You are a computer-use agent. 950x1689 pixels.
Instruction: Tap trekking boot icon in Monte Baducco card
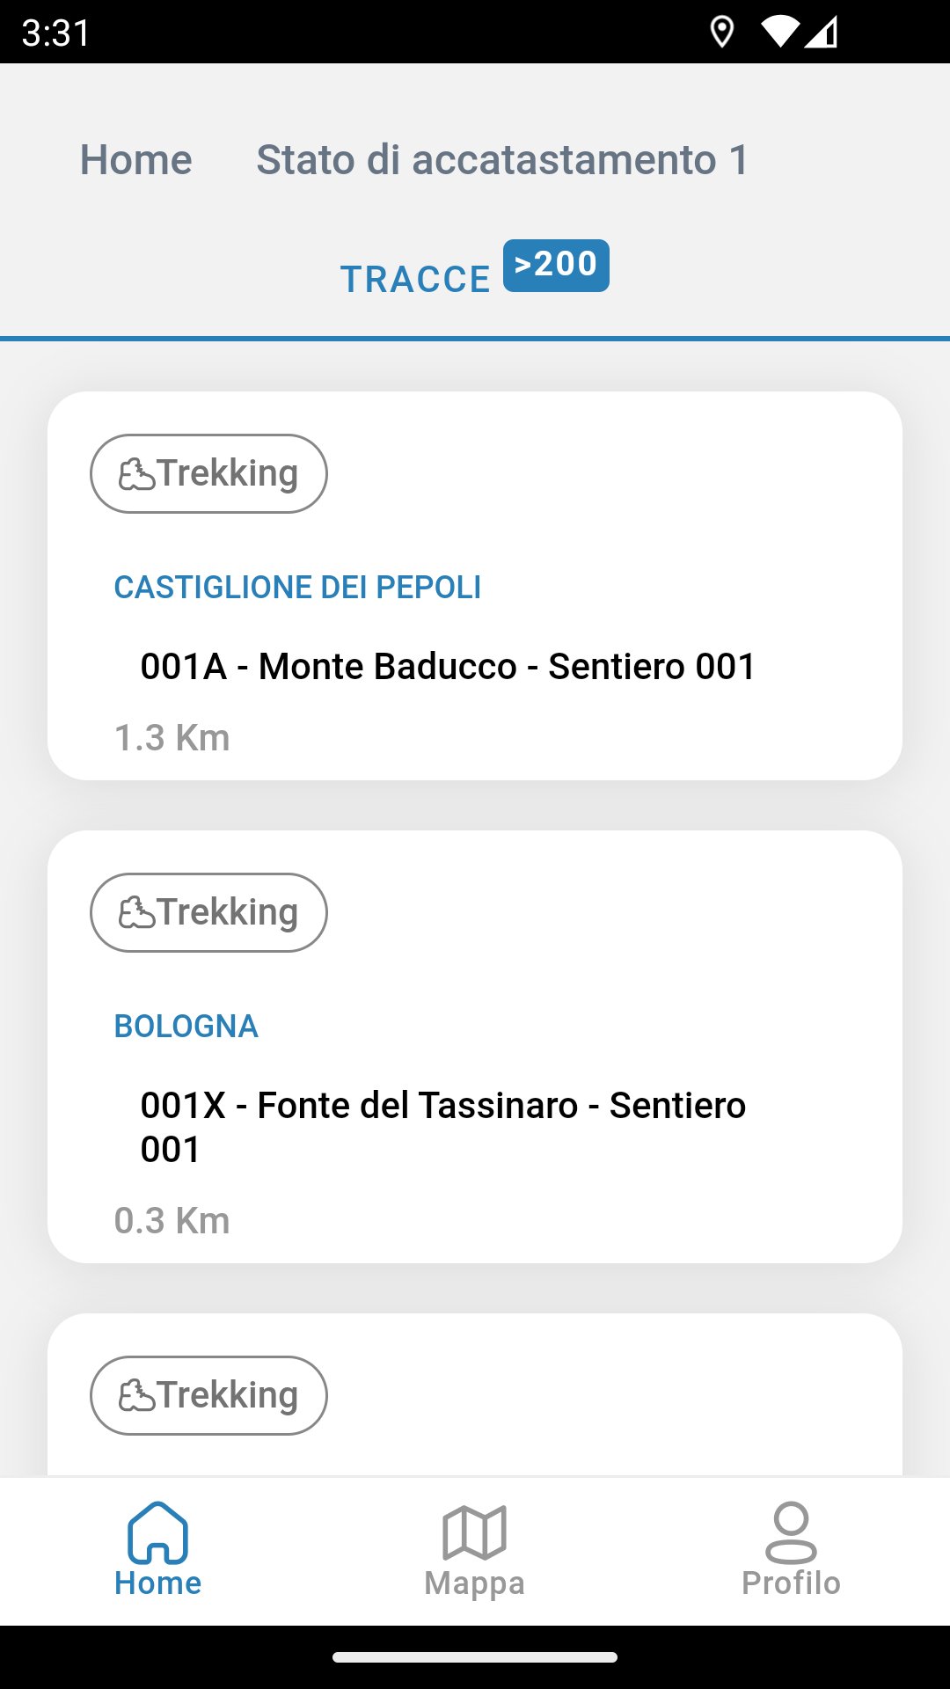(x=136, y=474)
